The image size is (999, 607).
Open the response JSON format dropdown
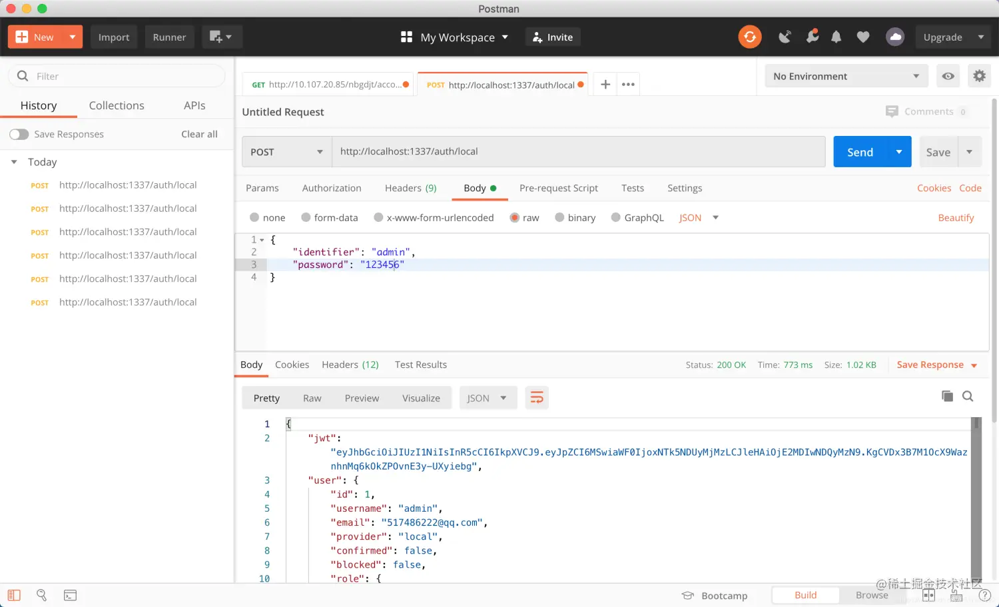[488, 398]
